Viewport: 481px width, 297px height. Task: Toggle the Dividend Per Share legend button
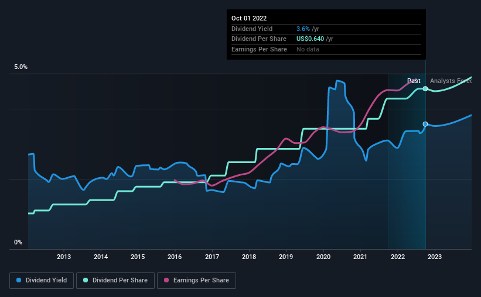point(117,281)
